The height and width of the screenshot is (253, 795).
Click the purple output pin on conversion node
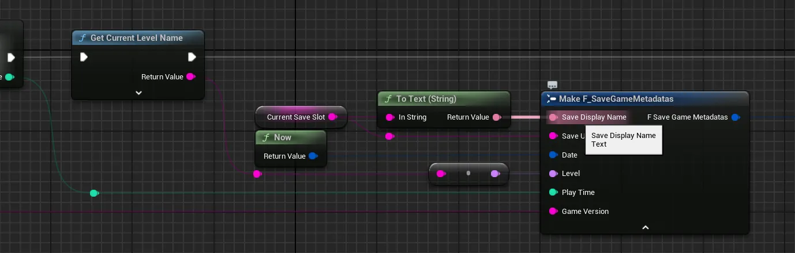[x=495, y=174]
